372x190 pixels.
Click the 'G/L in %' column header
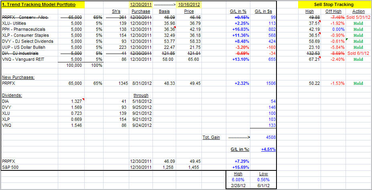click(x=238, y=11)
